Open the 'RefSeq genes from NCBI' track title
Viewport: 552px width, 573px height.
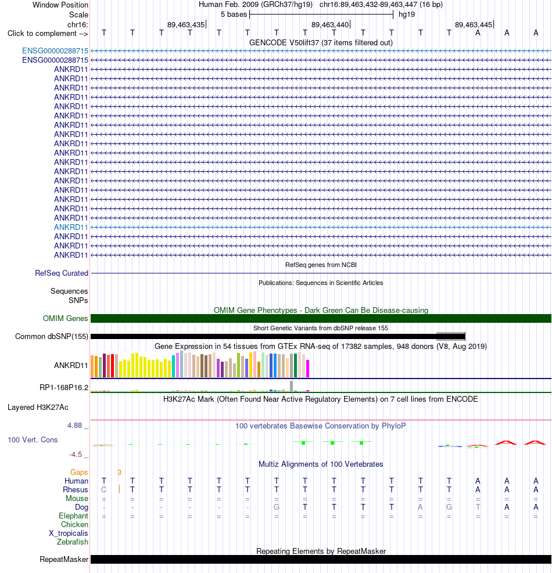pyautogui.click(x=321, y=265)
